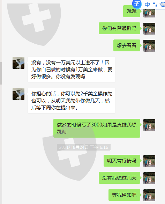Select the 哦哦 message bubble
Screen dimensions: 165x204
click(132, 11)
